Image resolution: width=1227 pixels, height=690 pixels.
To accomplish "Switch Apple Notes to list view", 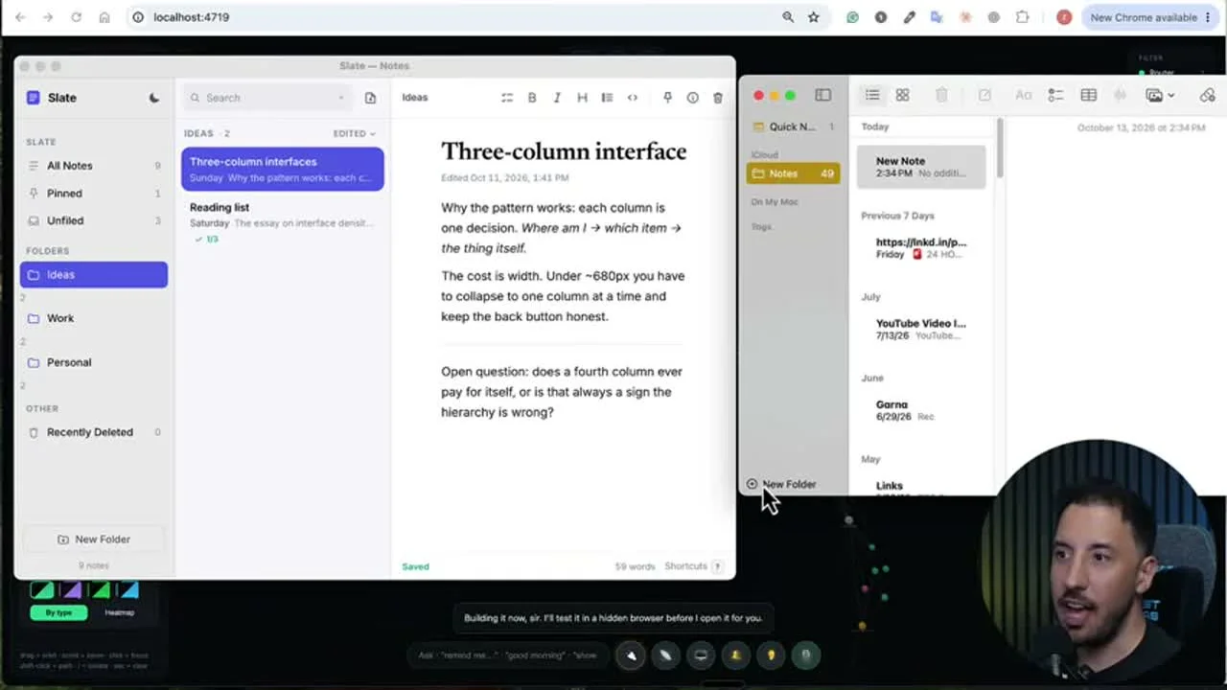I will click(x=872, y=95).
